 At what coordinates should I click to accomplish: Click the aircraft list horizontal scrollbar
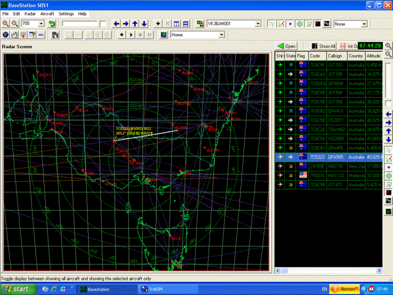[328, 270]
